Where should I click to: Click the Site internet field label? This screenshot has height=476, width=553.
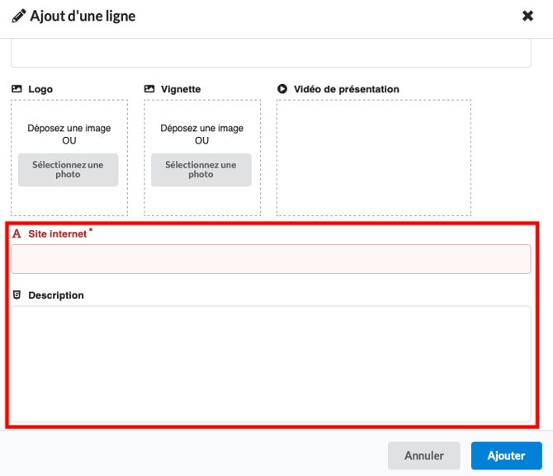tap(57, 234)
